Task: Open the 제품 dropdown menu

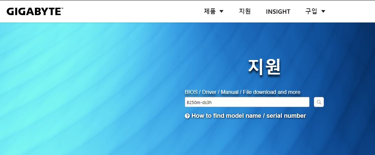Action: (x=214, y=11)
